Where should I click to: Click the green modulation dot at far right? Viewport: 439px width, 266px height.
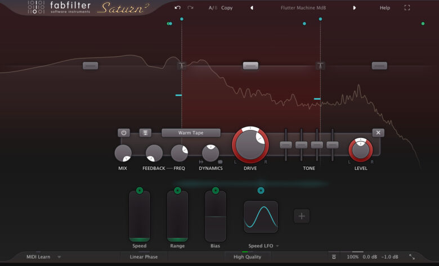coord(423,24)
